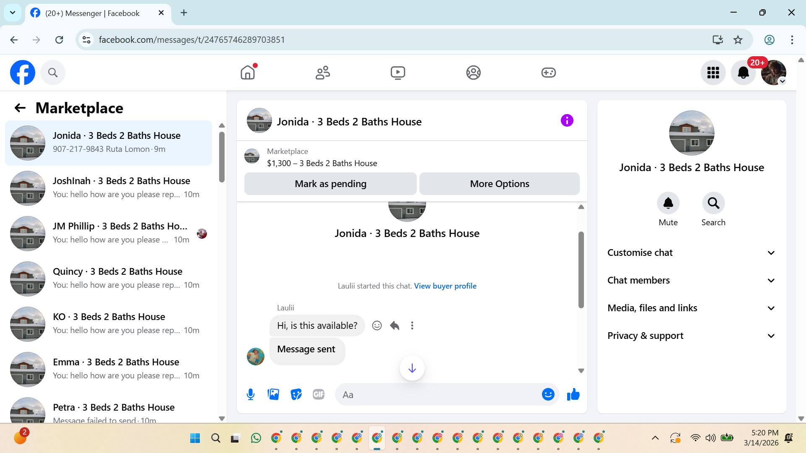This screenshot has width=806, height=453.
Task: Open the Facebook search magnifier
Action: tap(53, 73)
